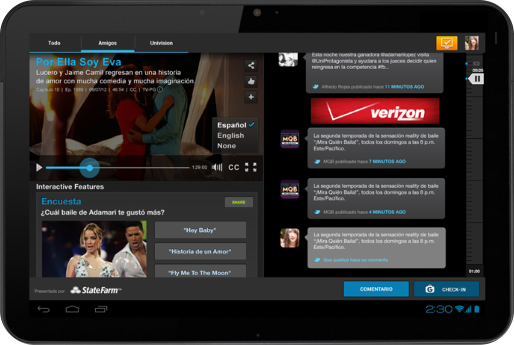Tap the Android home button

click(x=72, y=309)
